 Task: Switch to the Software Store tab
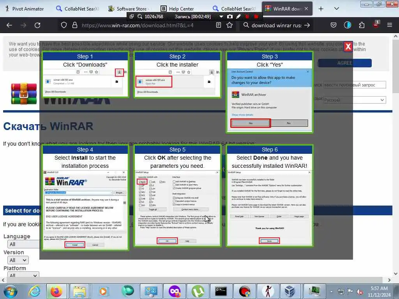click(130, 9)
